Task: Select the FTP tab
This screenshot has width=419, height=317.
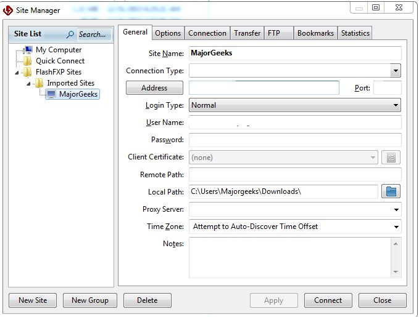Action: (279, 33)
